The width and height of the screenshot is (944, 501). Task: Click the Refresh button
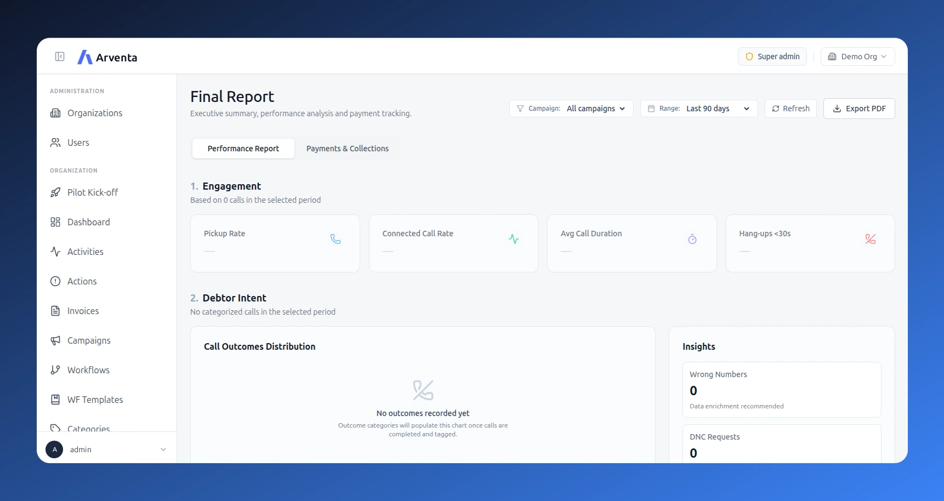pos(791,109)
